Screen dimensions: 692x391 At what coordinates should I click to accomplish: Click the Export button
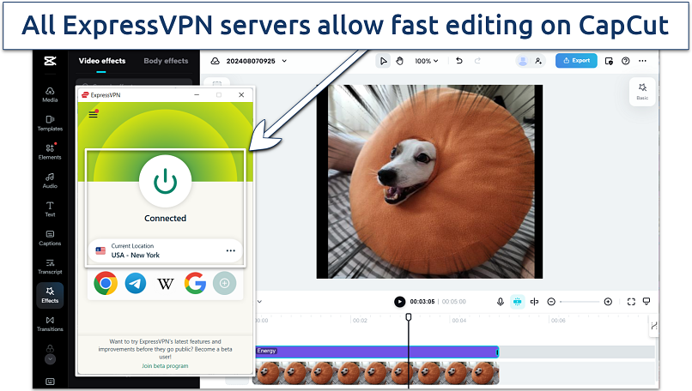[x=576, y=60]
